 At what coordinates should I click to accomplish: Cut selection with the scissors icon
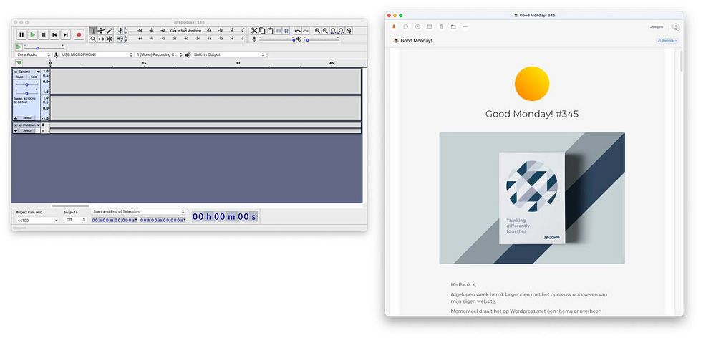pos(254,31)
